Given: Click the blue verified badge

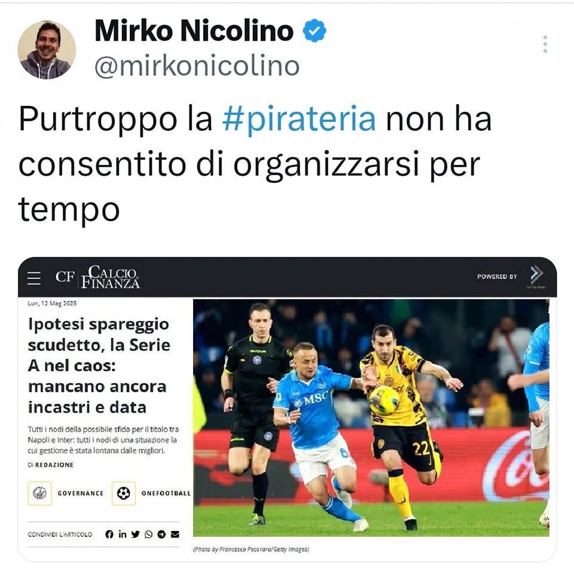Looking at the screenshot, I should click(315, 30).
